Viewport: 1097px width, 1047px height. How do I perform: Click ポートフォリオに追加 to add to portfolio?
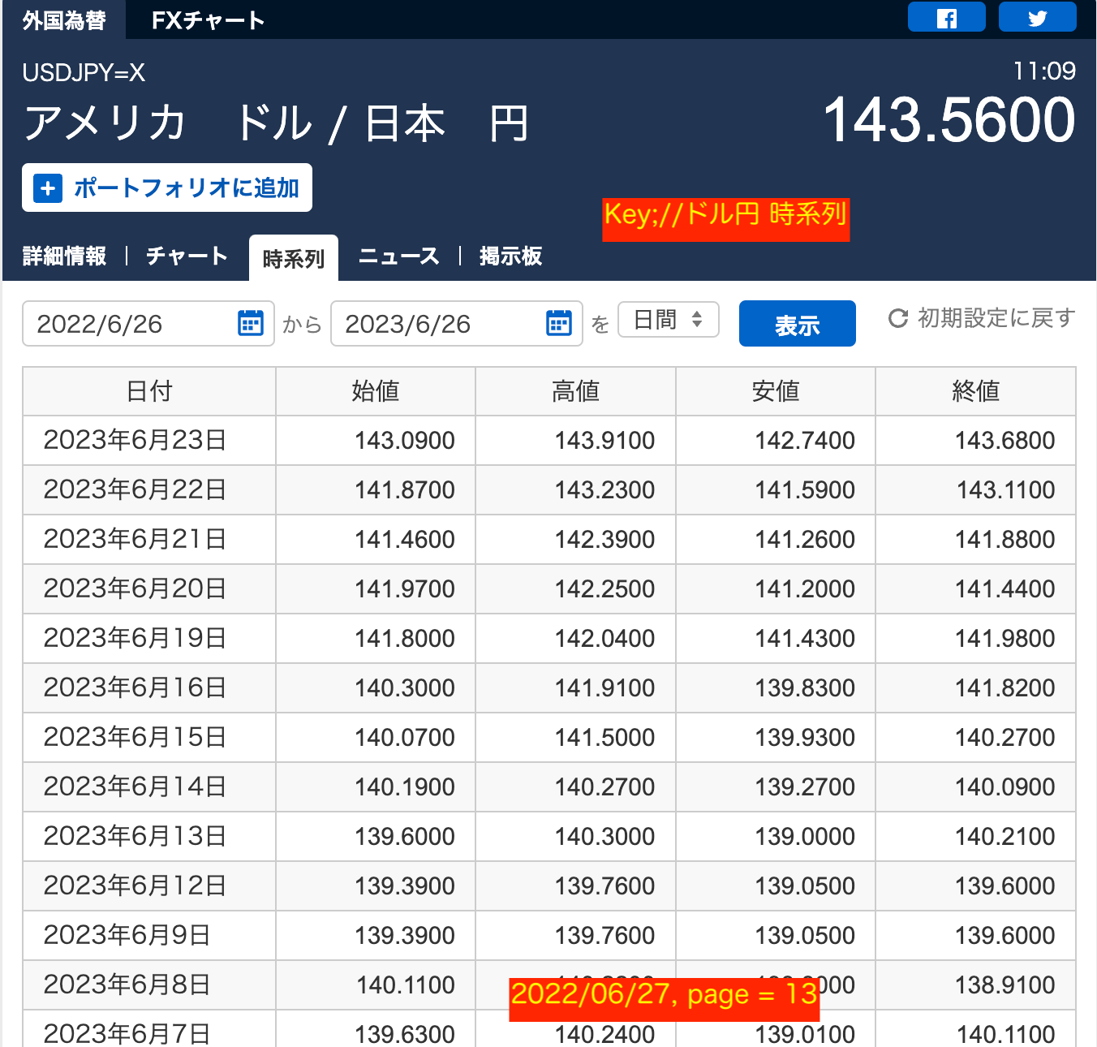point(166,187)
